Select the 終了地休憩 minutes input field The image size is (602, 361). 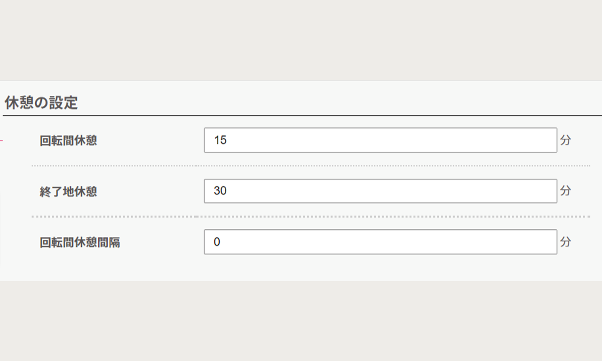tap(380, 191)
